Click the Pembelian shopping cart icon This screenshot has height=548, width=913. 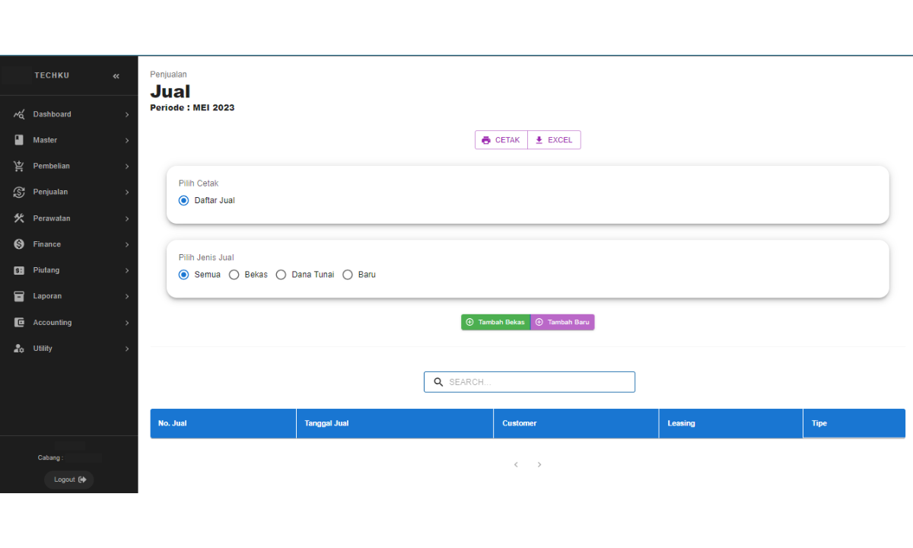click(x=20, y=166)
